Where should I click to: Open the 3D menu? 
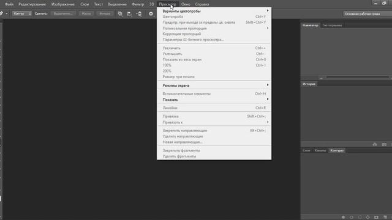(151, 4)
